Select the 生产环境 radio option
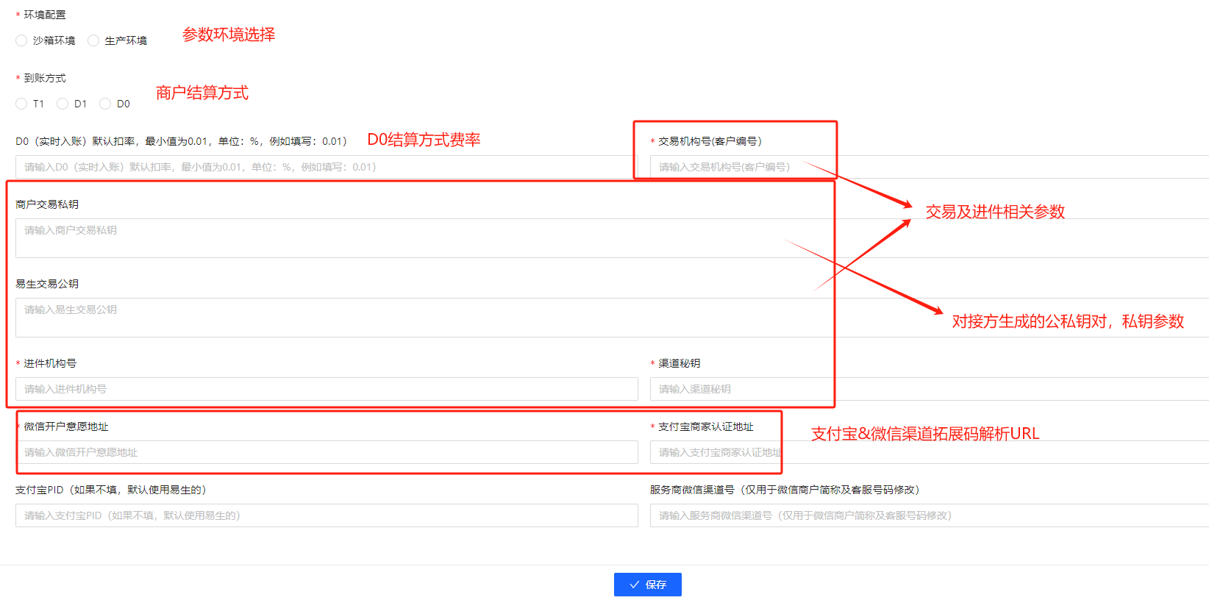Screen dimensions: 1209x600 click(93, 40)
